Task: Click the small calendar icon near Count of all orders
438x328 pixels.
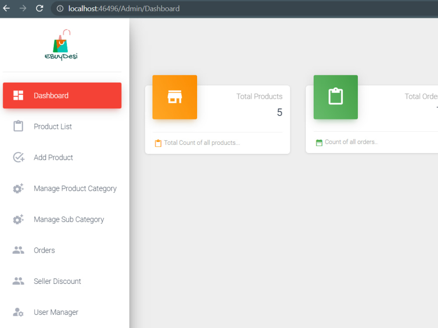Action: (318, 142)
